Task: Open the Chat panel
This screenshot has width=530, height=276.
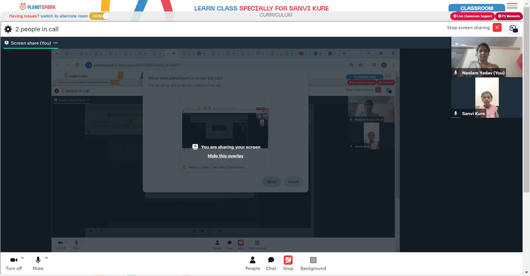Action: tap(271, 263)
